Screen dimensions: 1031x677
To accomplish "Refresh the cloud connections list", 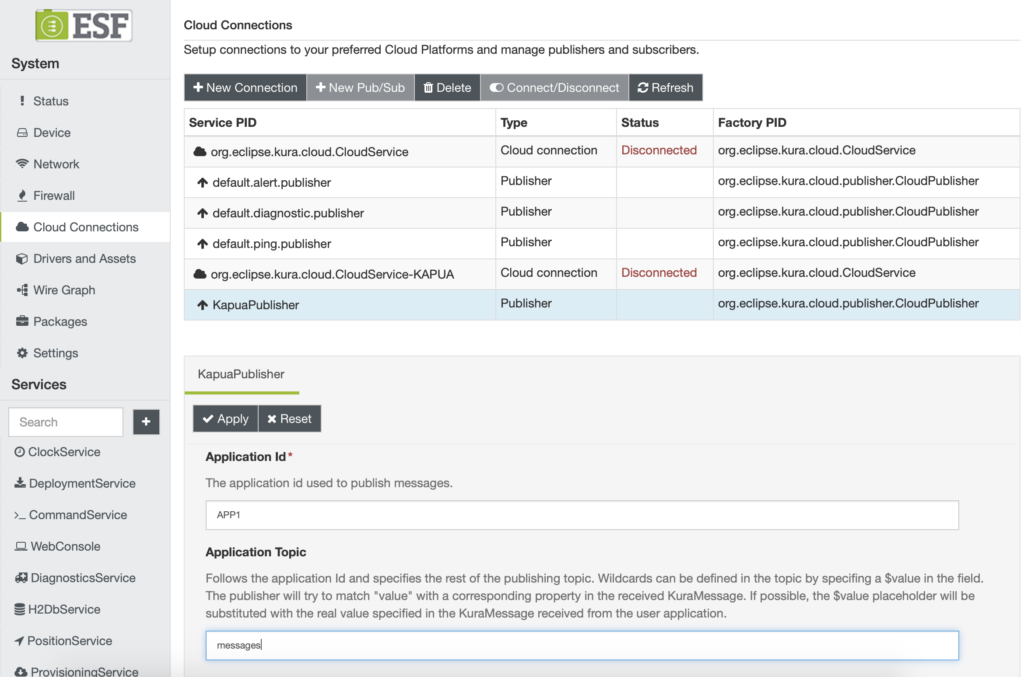I will tap(665, 88).
